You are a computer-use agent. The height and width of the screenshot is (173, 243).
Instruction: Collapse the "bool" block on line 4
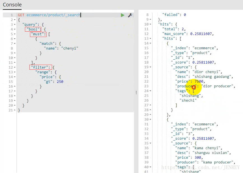15,29
